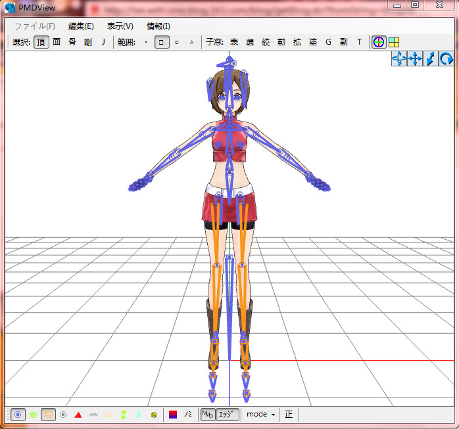Open the 編集(E) menu
The image size is (459, 429).
click(81, 26)
